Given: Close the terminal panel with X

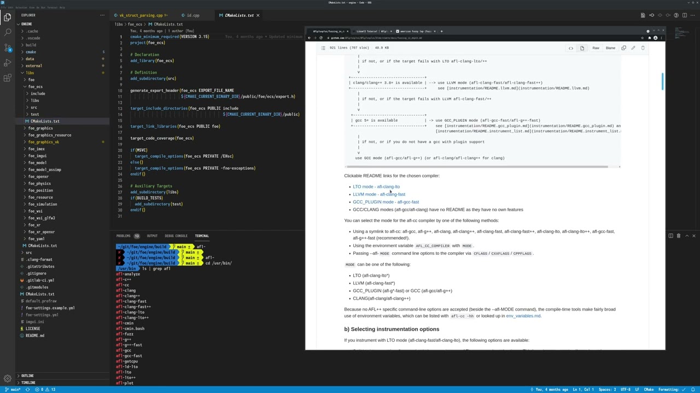Looking at the screenshot, I should coord(694,236).
